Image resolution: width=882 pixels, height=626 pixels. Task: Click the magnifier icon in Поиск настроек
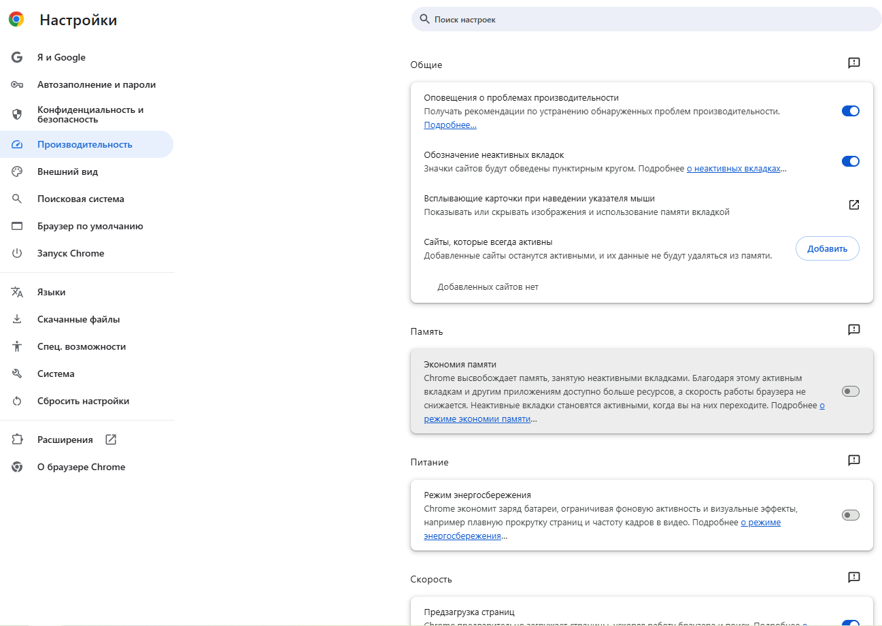coord(424,19)
